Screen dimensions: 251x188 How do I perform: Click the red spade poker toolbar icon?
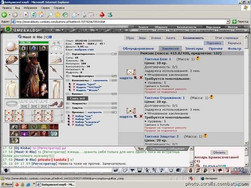pos(102,15)
